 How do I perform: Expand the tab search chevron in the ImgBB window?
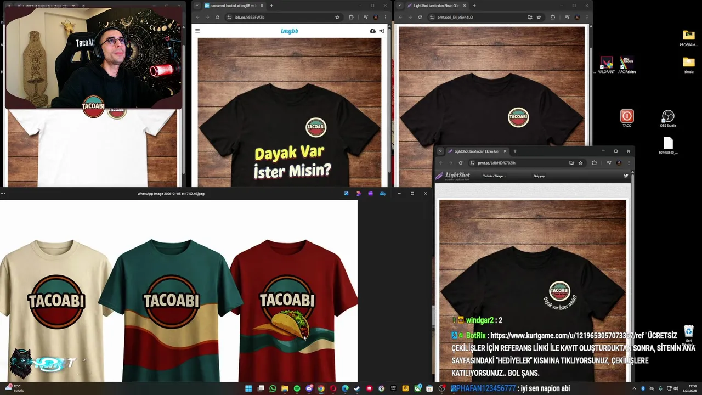click(197, 5)
